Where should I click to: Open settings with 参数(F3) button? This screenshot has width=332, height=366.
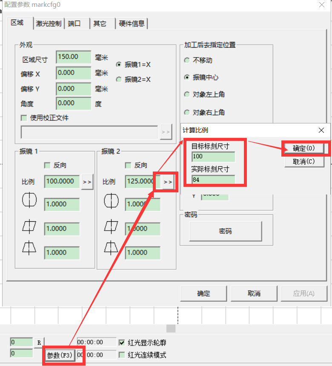tap(60, 355)
